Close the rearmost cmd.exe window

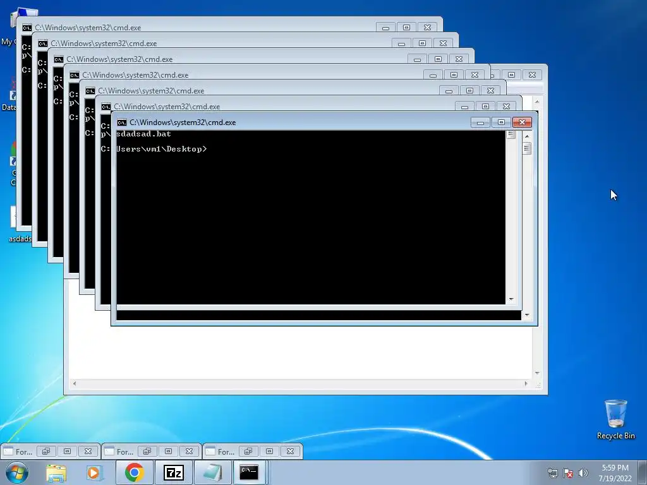[428, 27]
